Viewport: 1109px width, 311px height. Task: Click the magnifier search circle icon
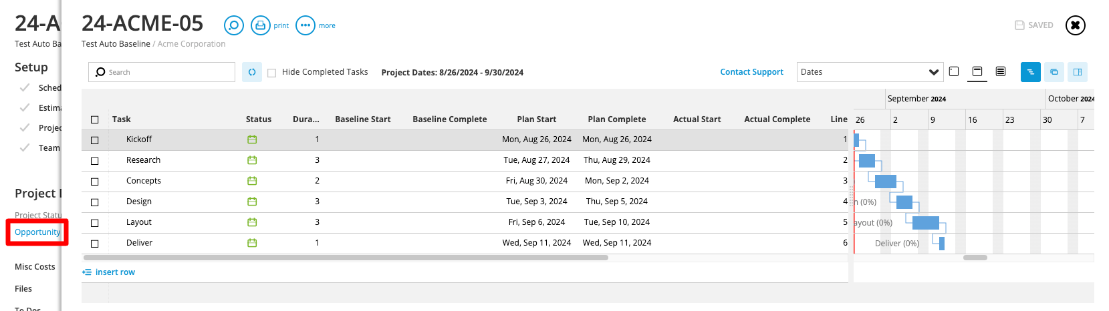[234, 25]
